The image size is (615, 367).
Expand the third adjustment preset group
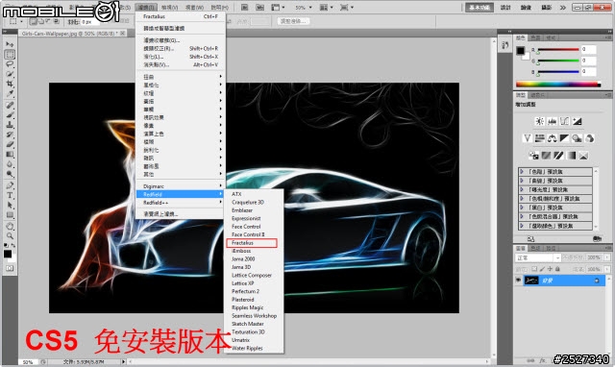[x=522, y=190]
